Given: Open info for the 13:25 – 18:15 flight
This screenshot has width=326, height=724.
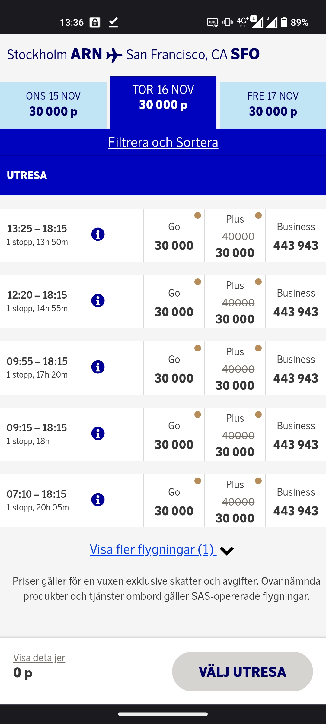Looking at the screenshot, I should pyautogui.click(x=98, y=234).
